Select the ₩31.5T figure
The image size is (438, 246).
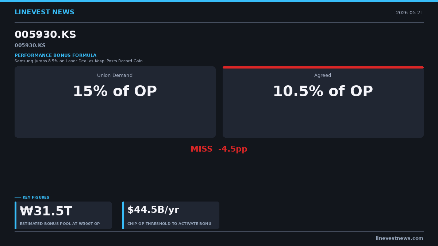pyautogui.click(x=46, y=211)
